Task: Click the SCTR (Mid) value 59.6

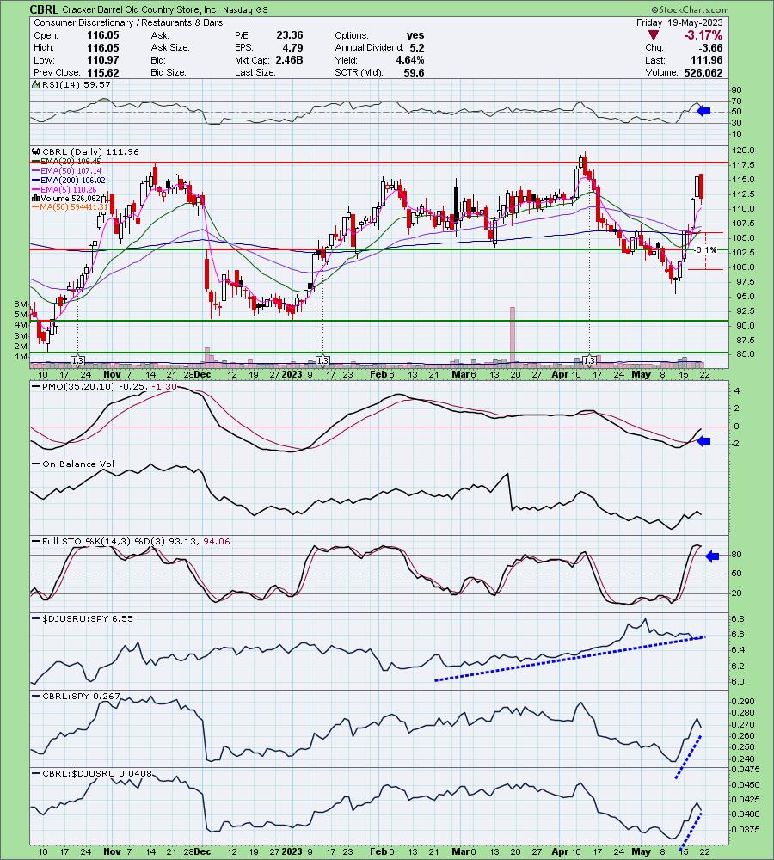Action: pyautogui.click(x=415, y=72)
